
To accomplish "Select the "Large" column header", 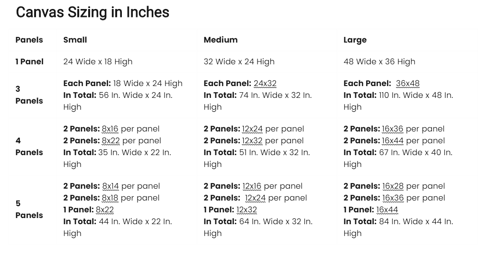I will click(x=355, y=40).
